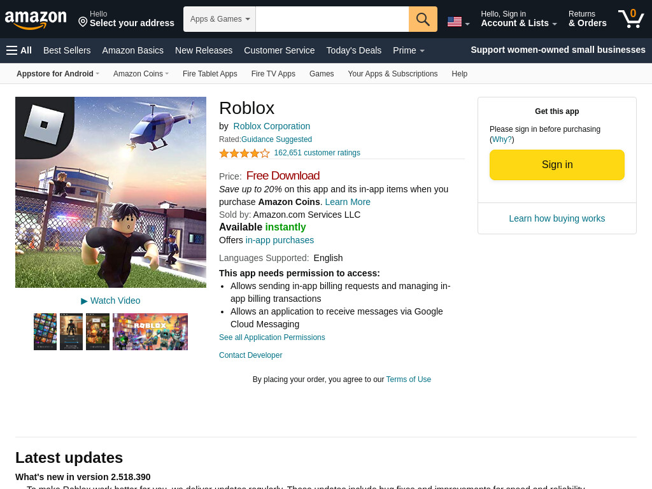Click the location pin address selector
Screen dimensions: 652x489
coord(126,19)
